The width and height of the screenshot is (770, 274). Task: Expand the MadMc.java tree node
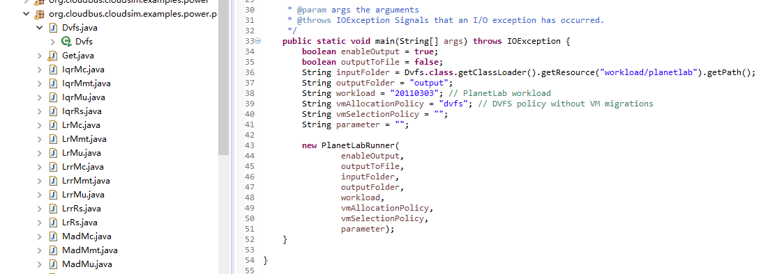(x=40, y=236)
